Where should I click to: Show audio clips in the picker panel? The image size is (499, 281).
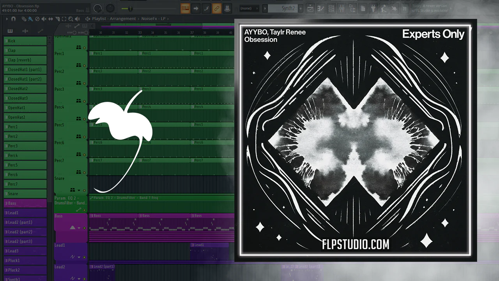(x=25, y=31)
